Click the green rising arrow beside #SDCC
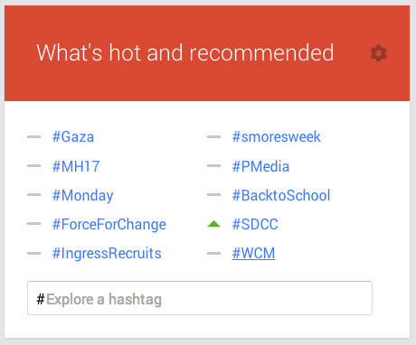The height and width of the screenshot is (345, 416). pyautogui.click(x=214, y=224)
